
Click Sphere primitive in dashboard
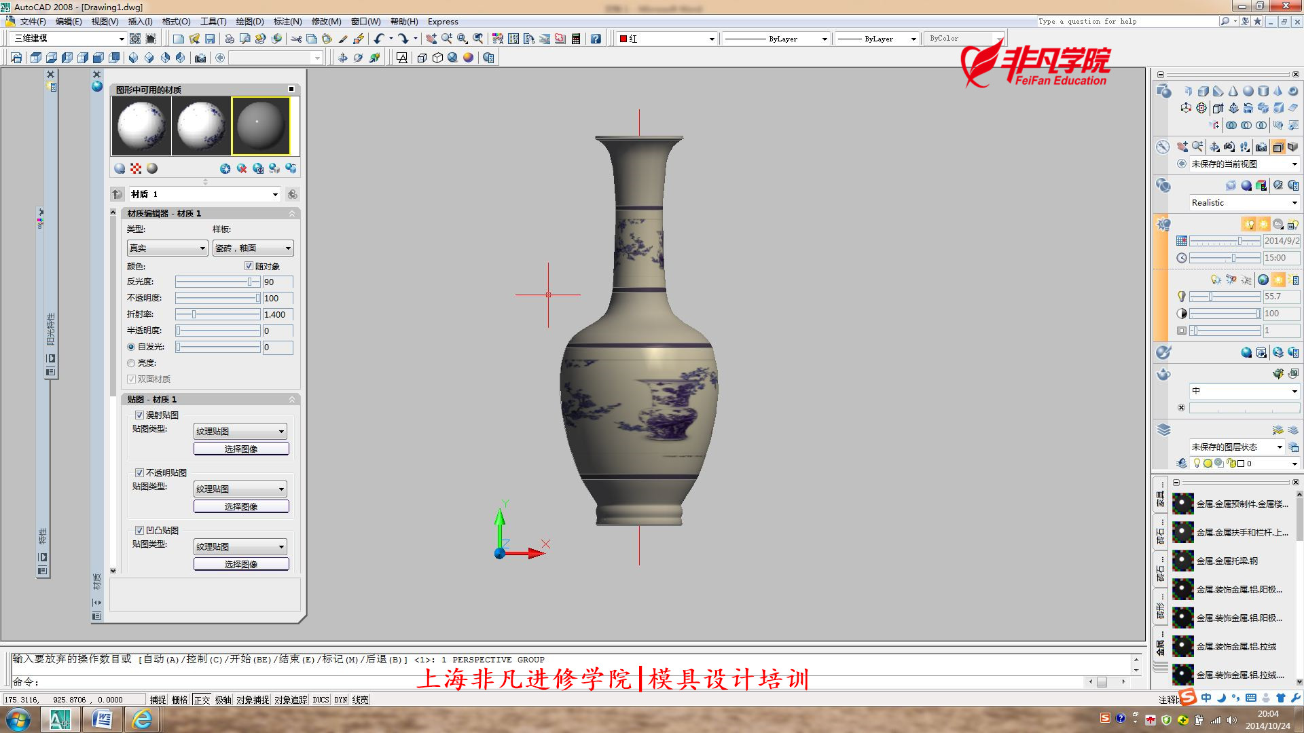click(x=1248, y=91)
